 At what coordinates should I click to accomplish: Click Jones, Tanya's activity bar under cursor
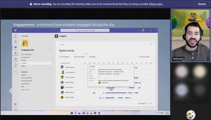(x=110, y=88)
